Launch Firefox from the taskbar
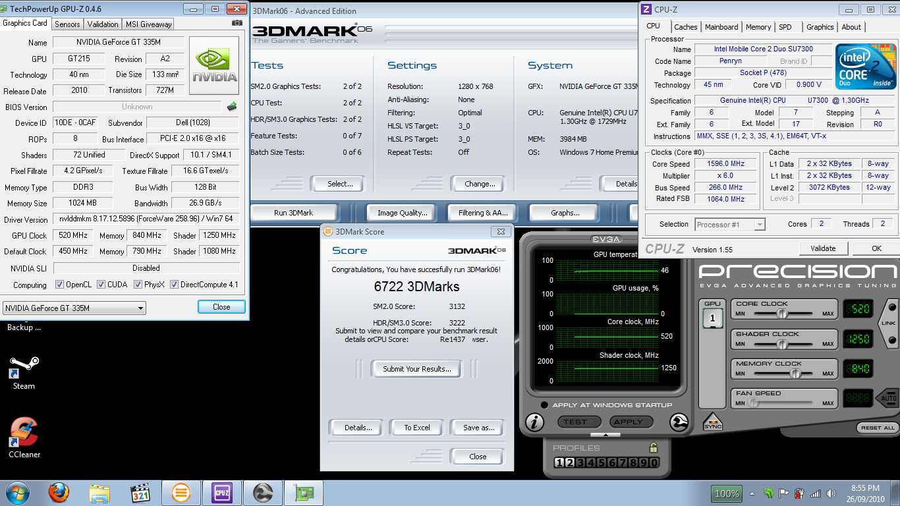The image size is (900, 506). (59, 493)
